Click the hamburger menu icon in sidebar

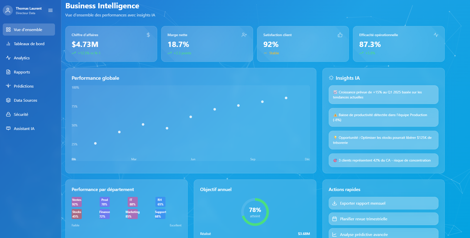click(x=51, y=10)
